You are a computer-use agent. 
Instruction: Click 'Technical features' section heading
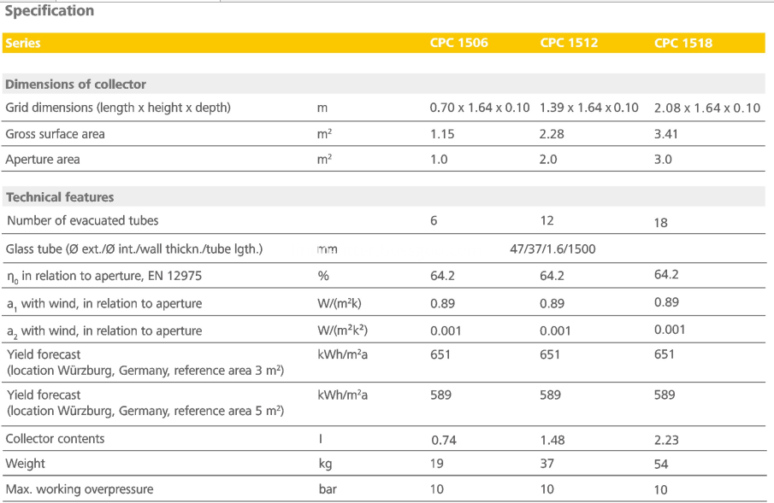coord(60,197)
